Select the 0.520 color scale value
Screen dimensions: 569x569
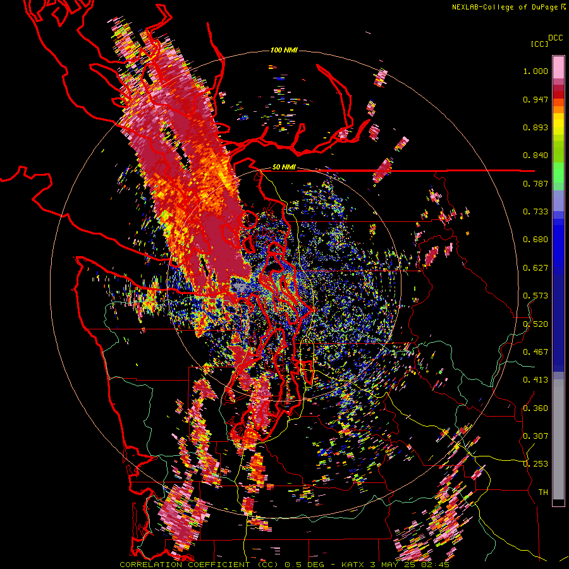coord(535,324)
